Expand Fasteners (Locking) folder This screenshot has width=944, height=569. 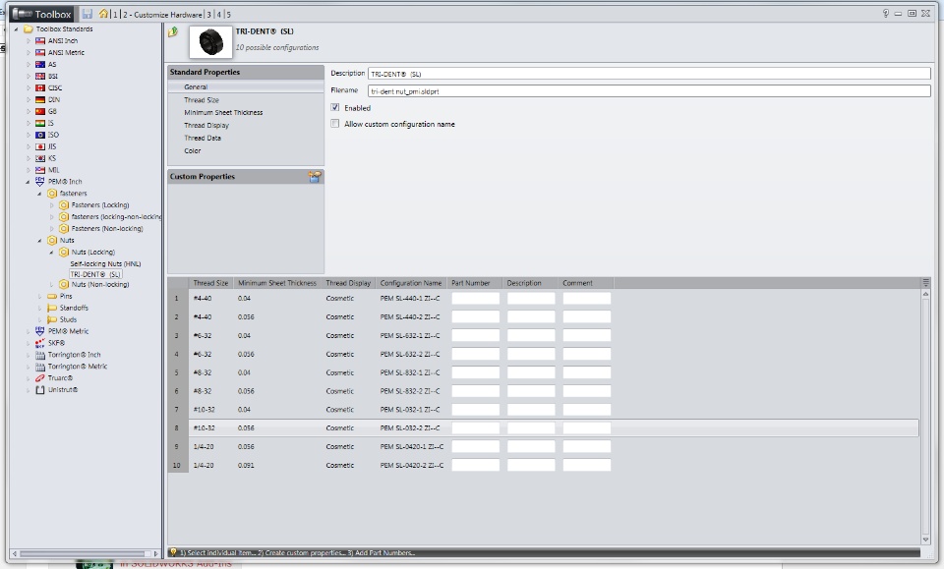pos(52,205)
